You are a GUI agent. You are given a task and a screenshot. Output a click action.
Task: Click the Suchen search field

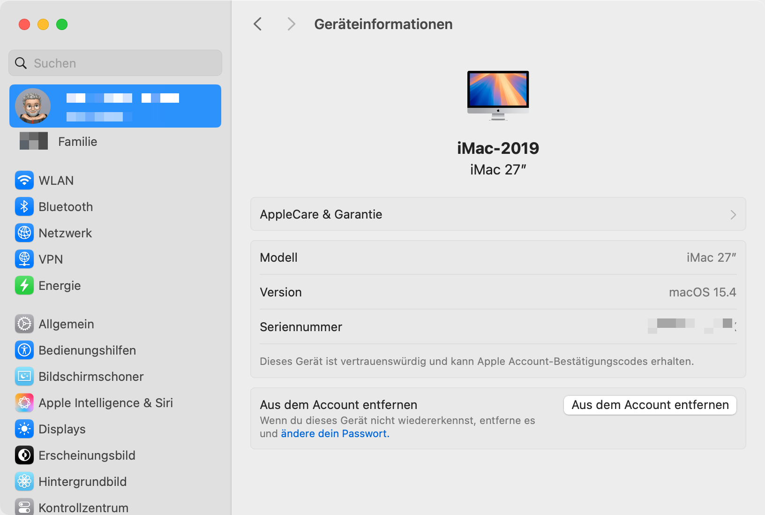(115, 63)
